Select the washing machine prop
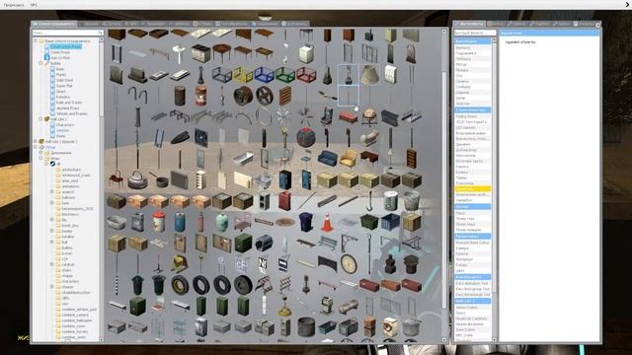Image resolution: width=632 pixels, height=355 pixels. [x=390, y=326]
